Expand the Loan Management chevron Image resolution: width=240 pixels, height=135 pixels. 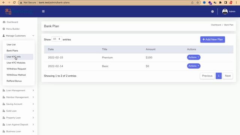(33, 90)
